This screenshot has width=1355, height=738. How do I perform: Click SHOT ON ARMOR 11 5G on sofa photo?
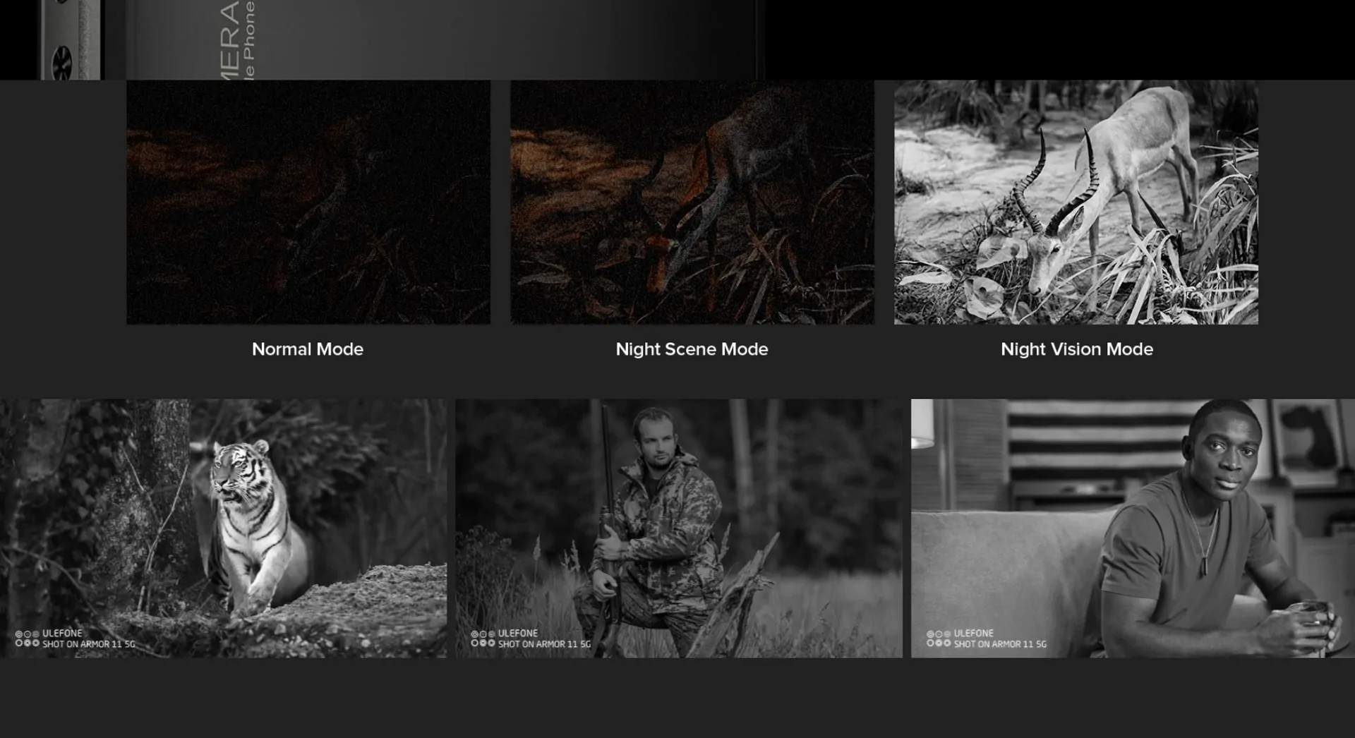click(x=1000, y=644)
